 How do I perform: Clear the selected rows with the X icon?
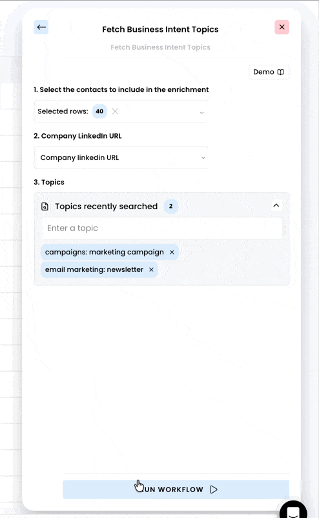(x=115, y=111)
